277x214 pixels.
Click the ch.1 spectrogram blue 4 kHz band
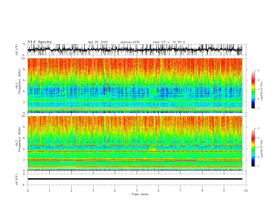pos(135,91)
